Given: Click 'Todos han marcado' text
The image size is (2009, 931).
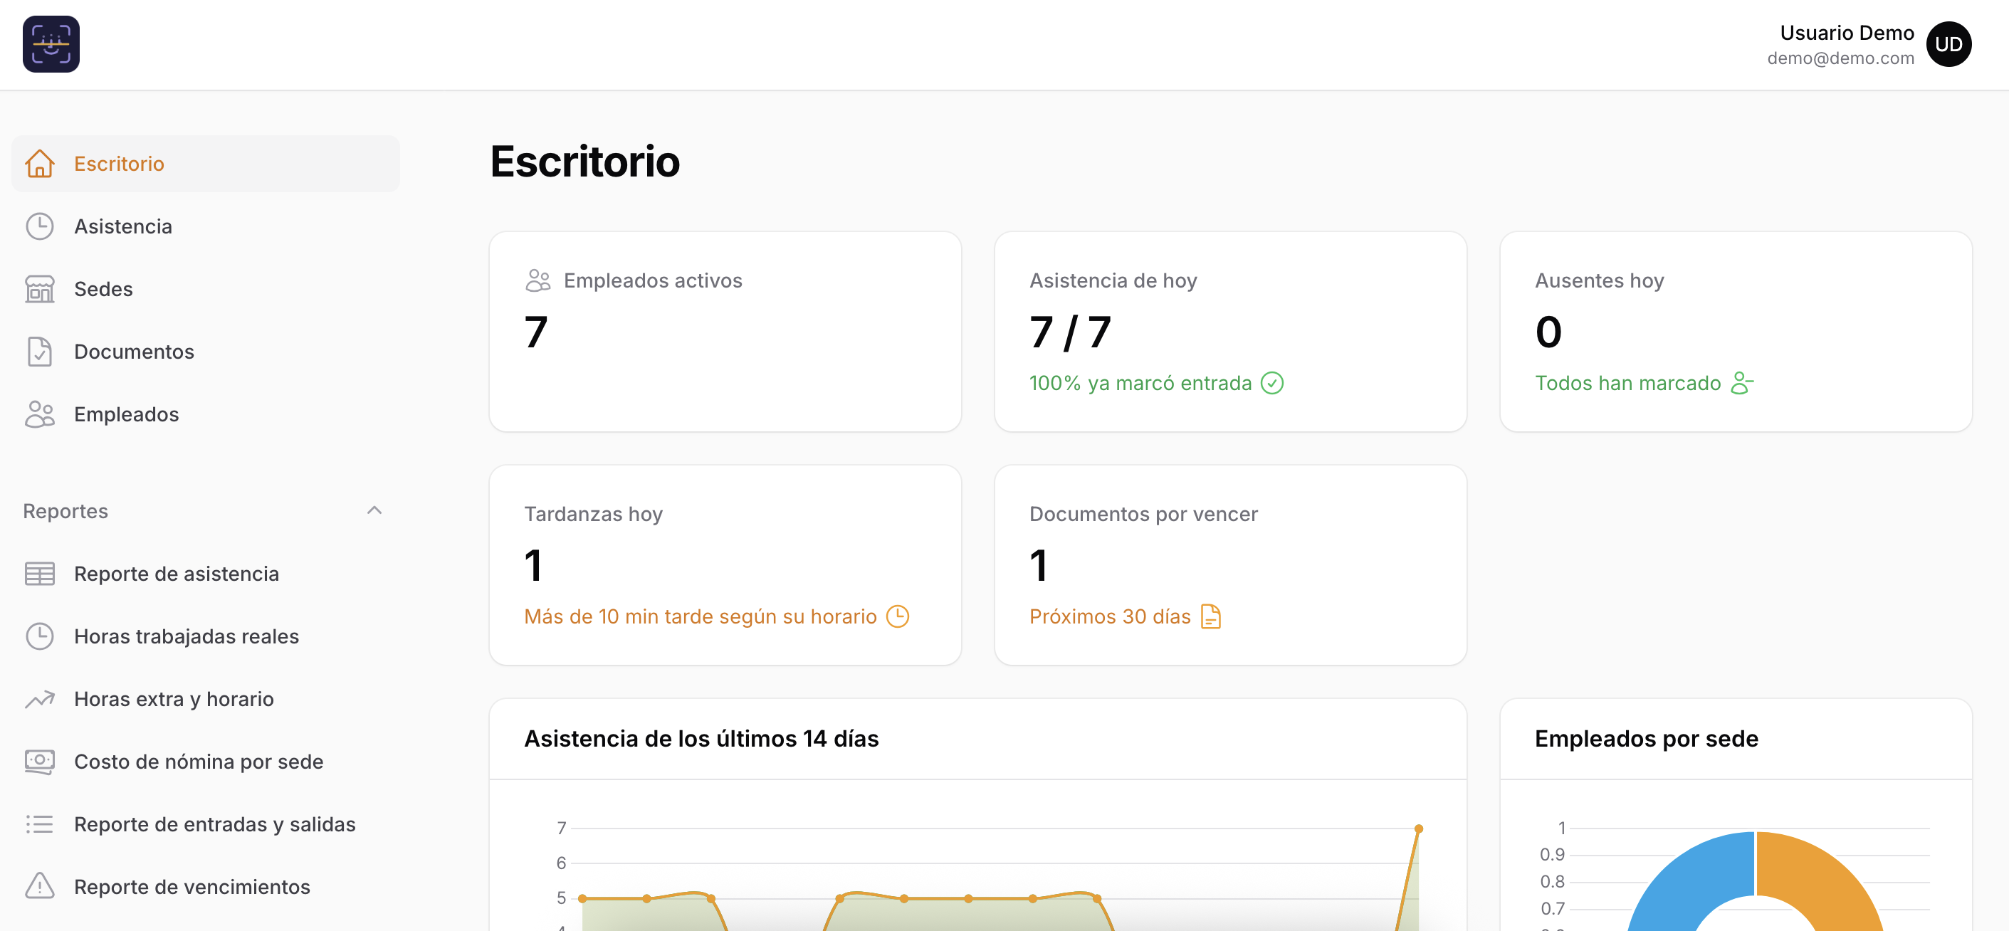Looking at the screenshot, I should click(1627, 383).
